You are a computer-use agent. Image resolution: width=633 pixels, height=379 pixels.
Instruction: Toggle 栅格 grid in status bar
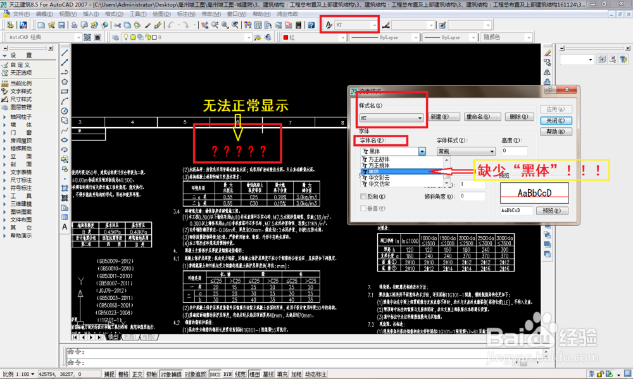pos(123,374)
